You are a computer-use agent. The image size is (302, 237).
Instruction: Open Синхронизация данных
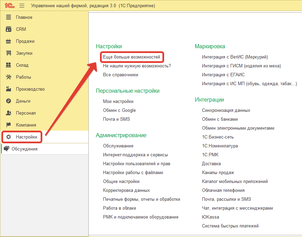coord(226,110)
